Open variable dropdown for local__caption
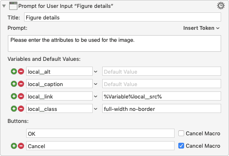Viewport: 229px width, 156px height. [96, 84]
